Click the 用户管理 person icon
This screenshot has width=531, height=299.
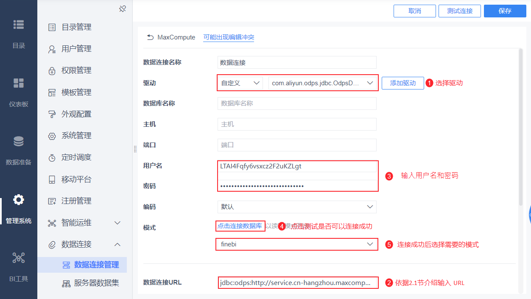pyautogui.click(x=52, y=49)
